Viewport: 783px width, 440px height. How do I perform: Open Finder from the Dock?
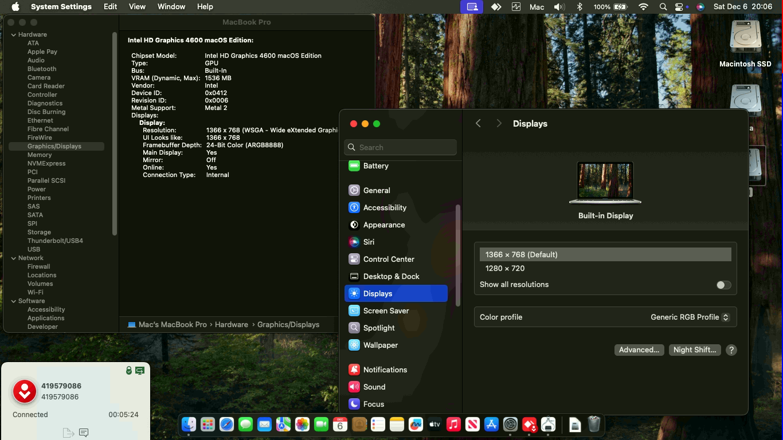(x=189, y=425)
